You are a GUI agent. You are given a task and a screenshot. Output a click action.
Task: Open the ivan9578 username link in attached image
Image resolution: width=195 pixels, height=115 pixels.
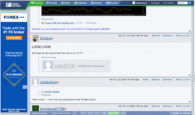click(64, 66)
